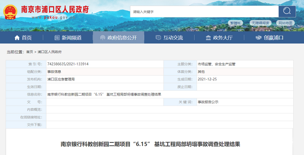304x155 pixels.
Task: Click the handshake icon beside 创赢浦口
Action: (x=258, y=38)
